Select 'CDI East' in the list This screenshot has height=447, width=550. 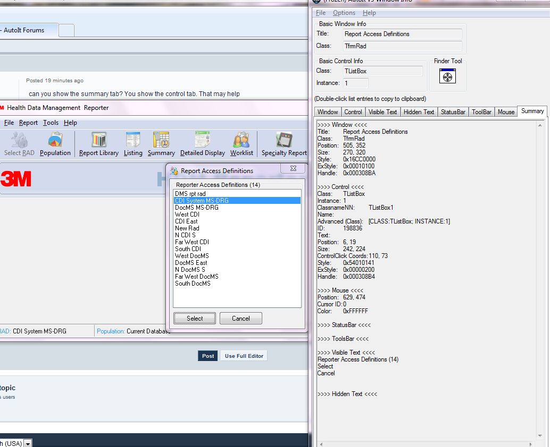click(237, 221)
